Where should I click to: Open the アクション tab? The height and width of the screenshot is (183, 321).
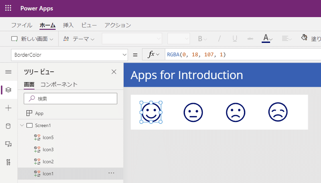(x=118, y=25)
